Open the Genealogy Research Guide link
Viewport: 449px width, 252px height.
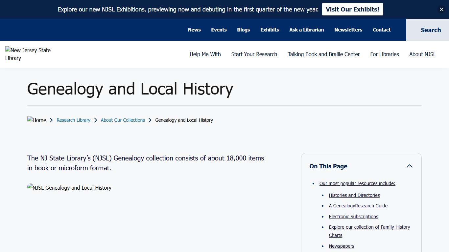[x=358, y=206]
